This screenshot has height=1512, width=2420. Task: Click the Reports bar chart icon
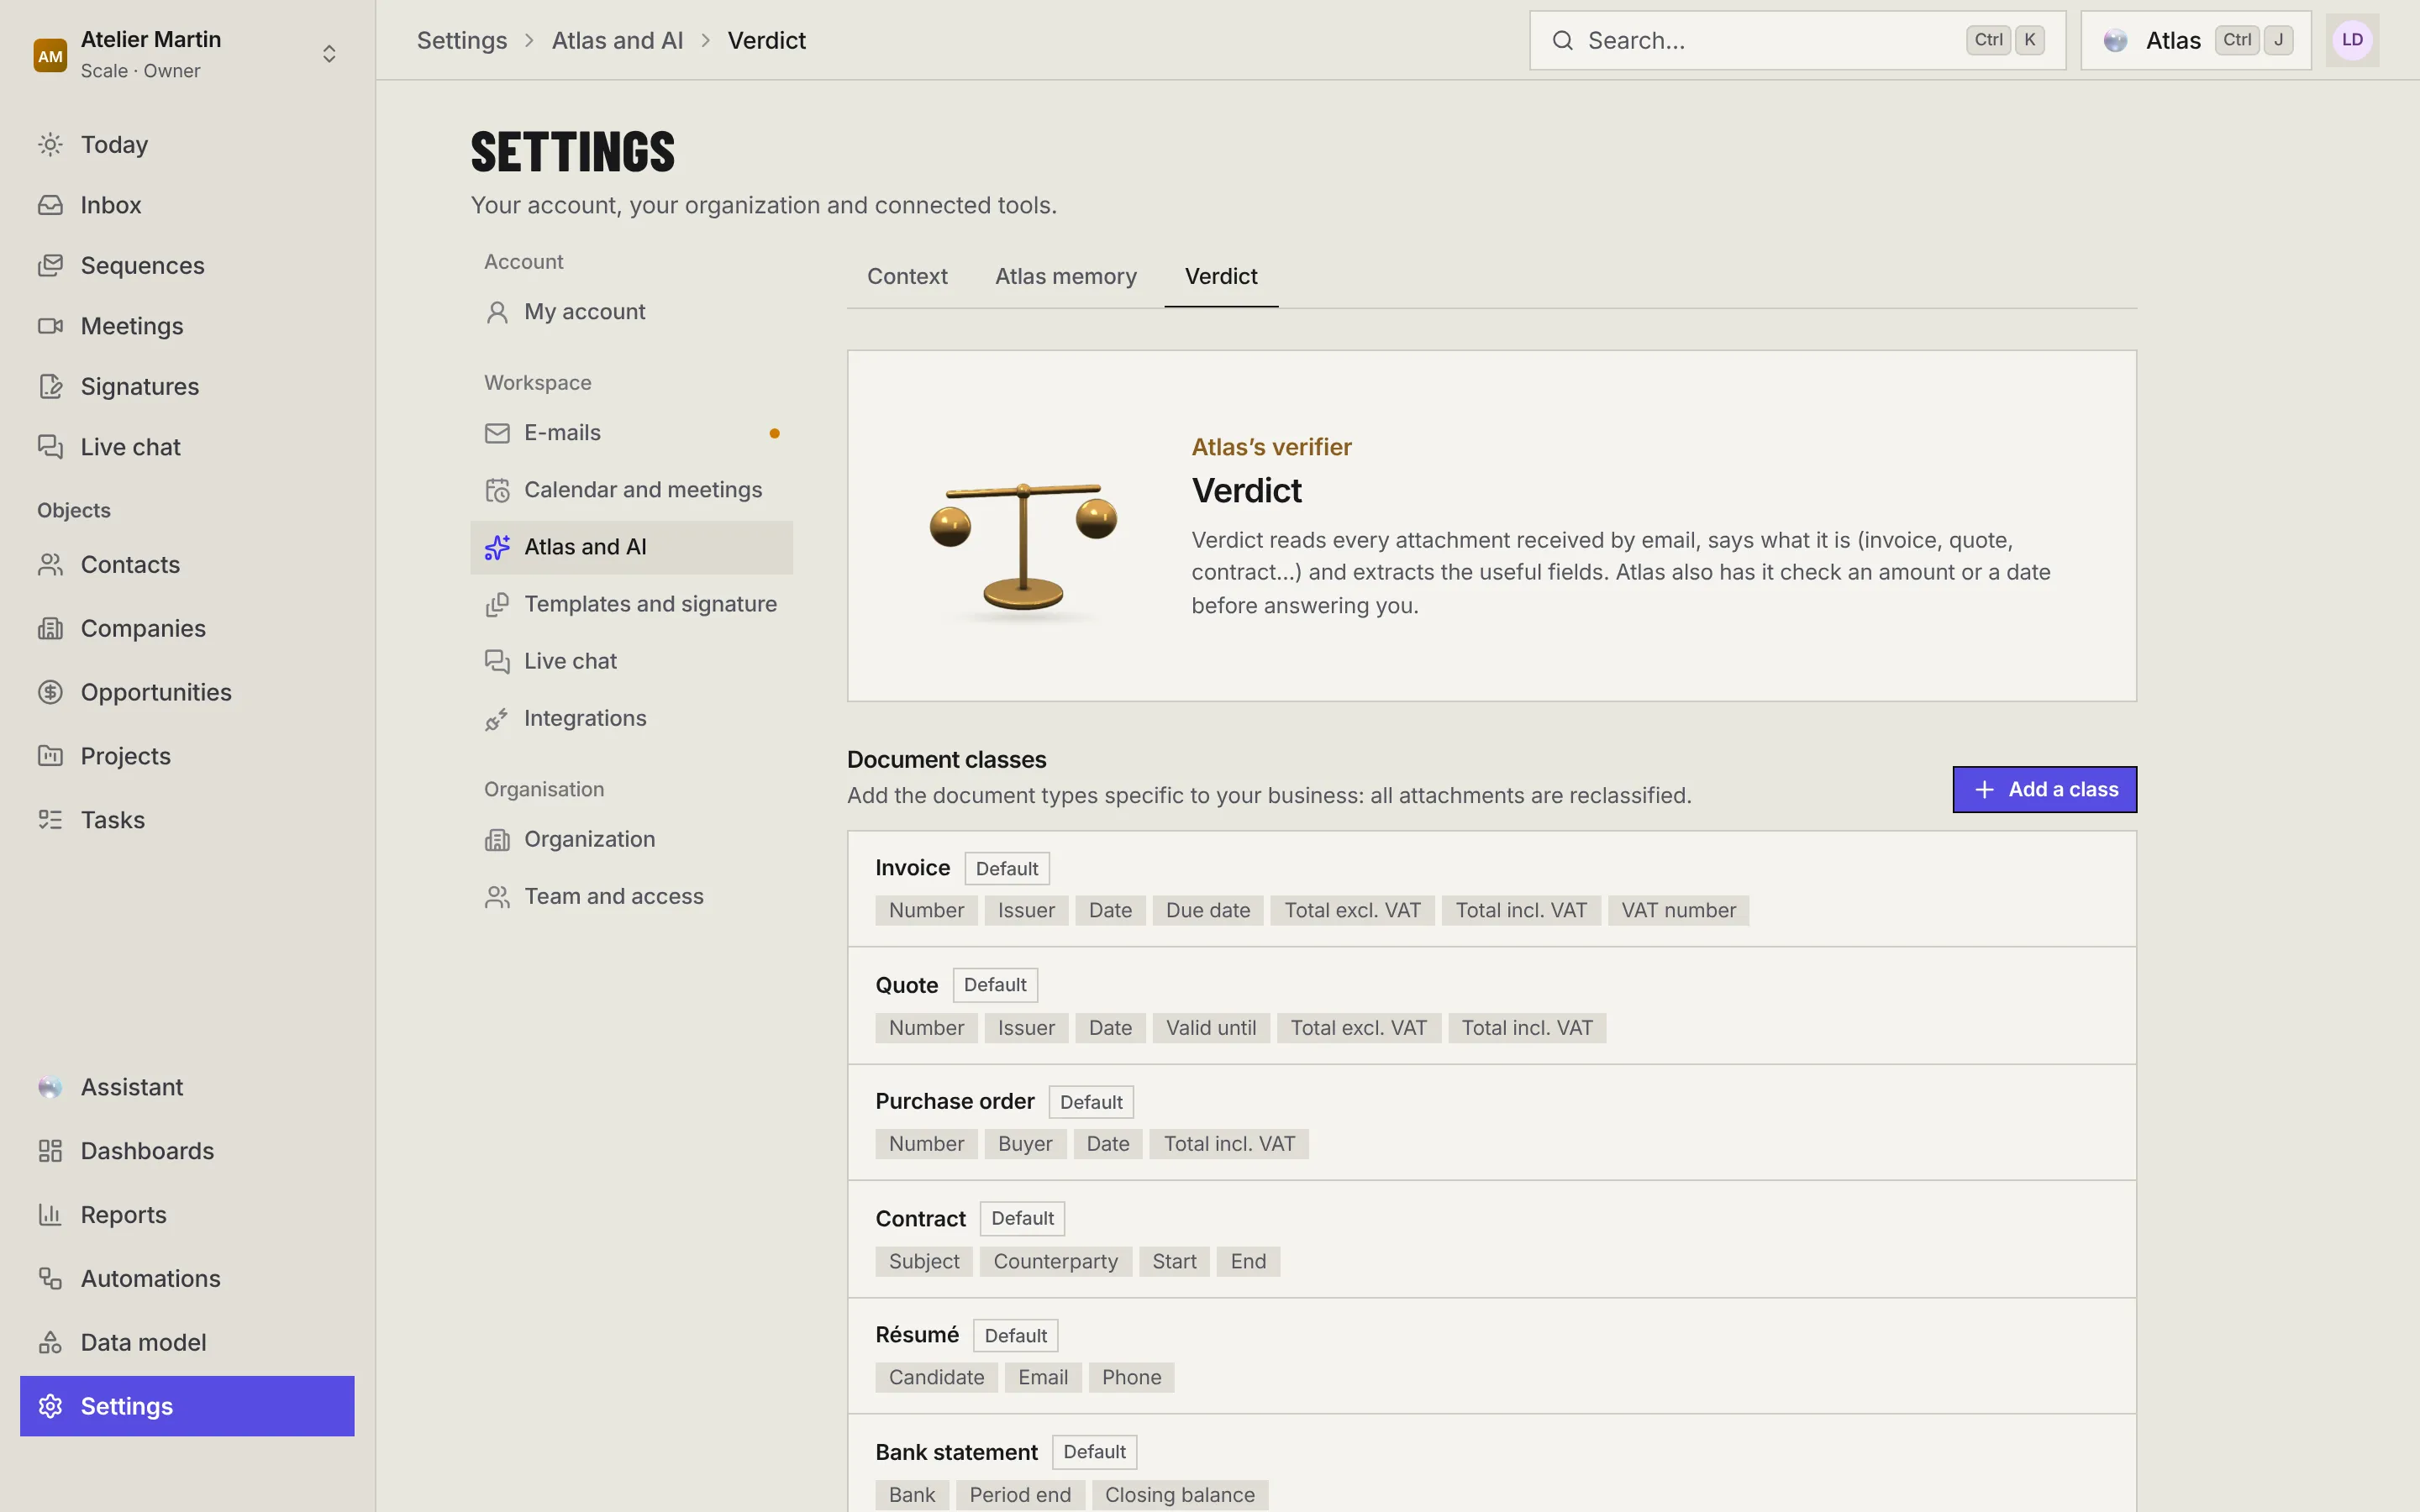50,1215
